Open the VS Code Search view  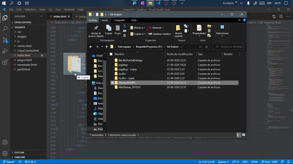coord(5,29)
